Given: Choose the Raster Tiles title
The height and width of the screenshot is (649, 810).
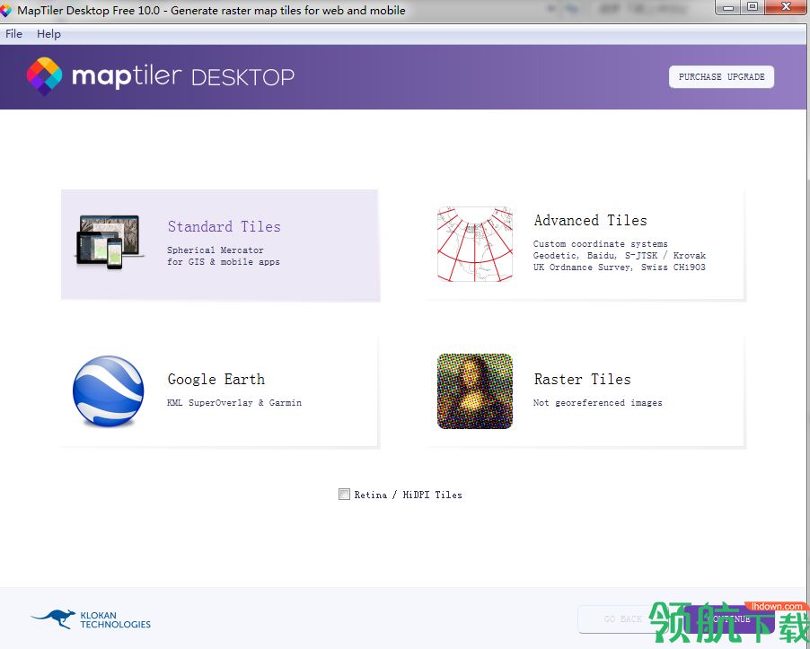Looking at the screenshot, I should (x=582, y=379).
